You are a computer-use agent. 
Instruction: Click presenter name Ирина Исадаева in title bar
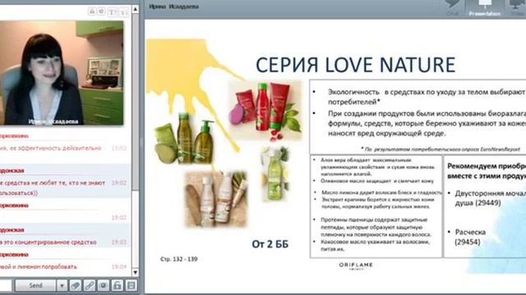[173, 7]
